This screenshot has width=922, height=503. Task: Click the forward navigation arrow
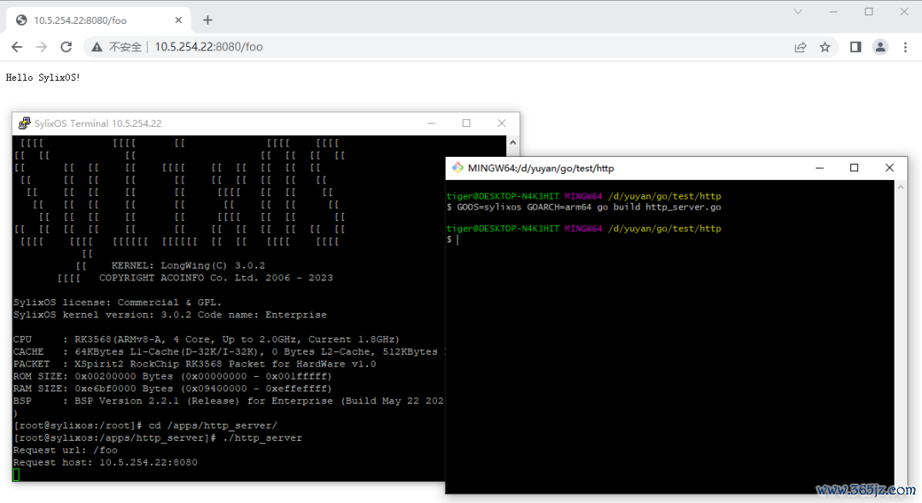click(x=41, y=47)
